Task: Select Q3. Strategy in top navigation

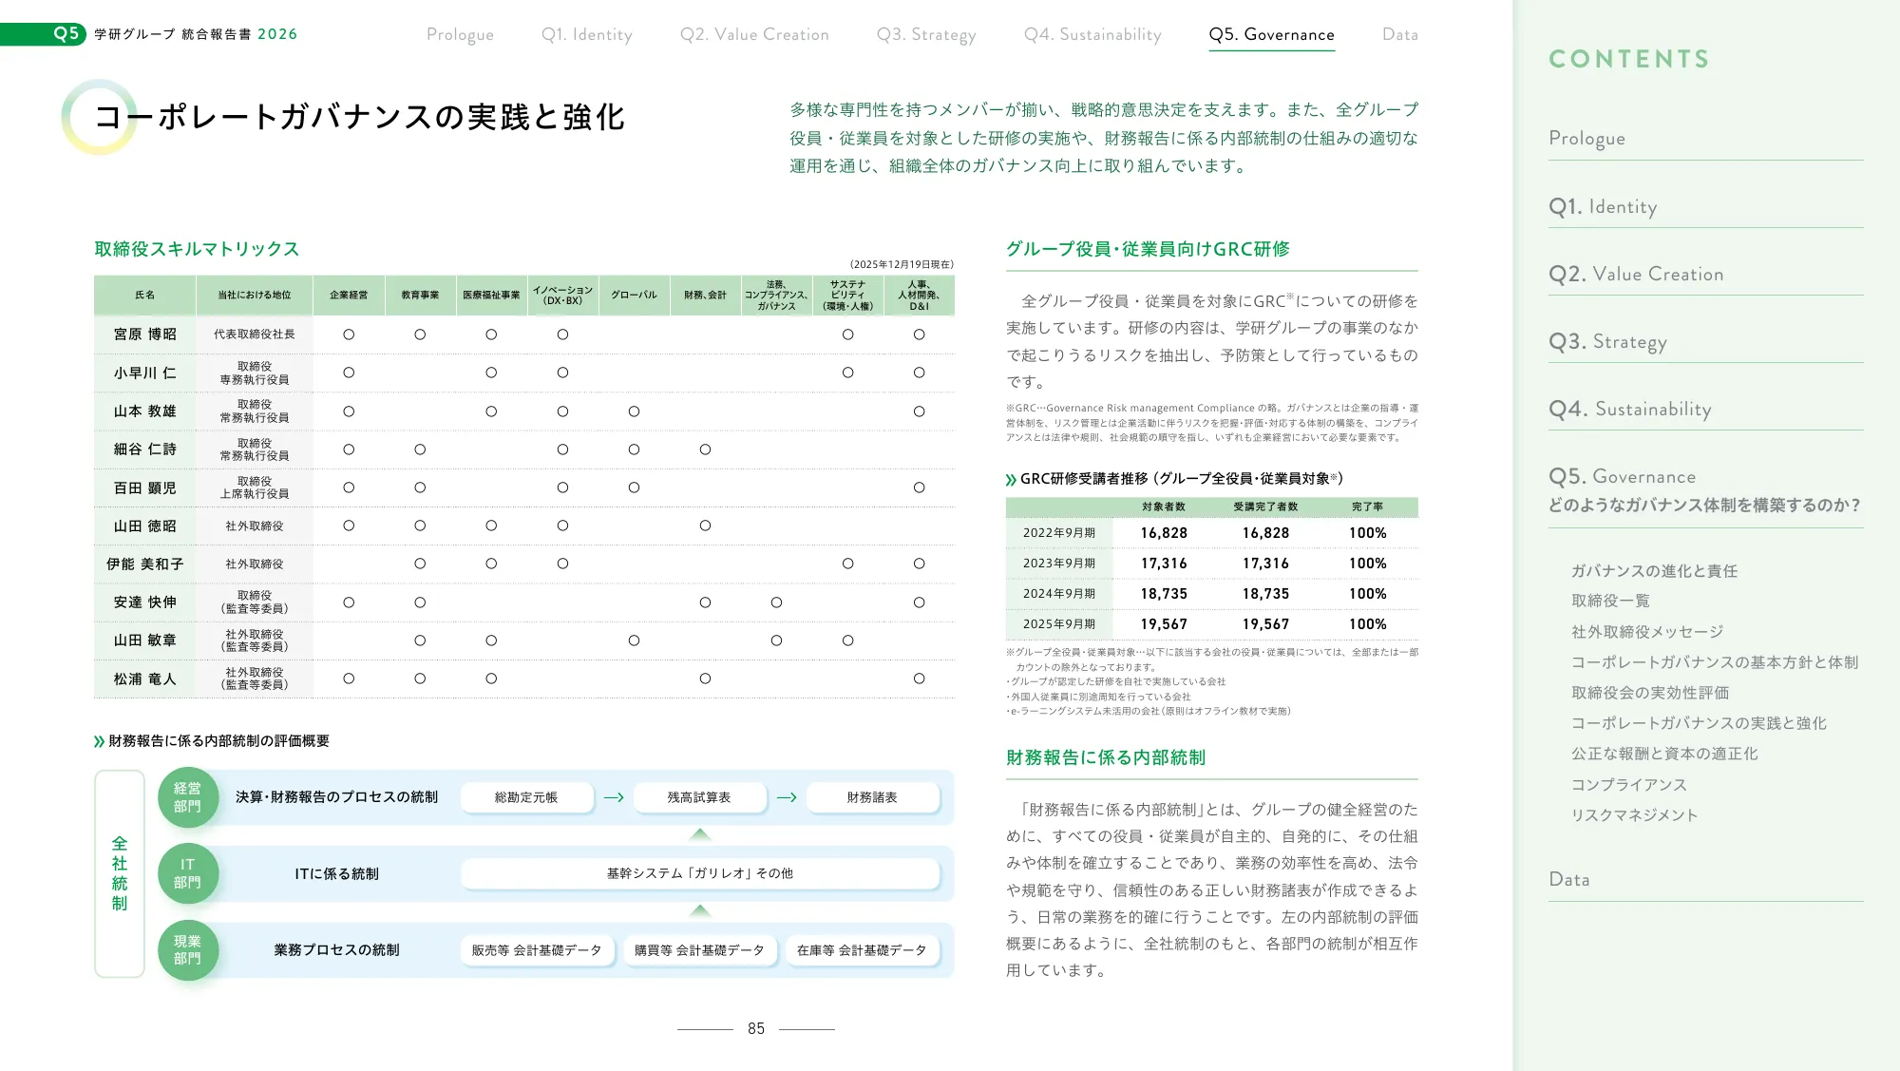Action: coord(926,35)
